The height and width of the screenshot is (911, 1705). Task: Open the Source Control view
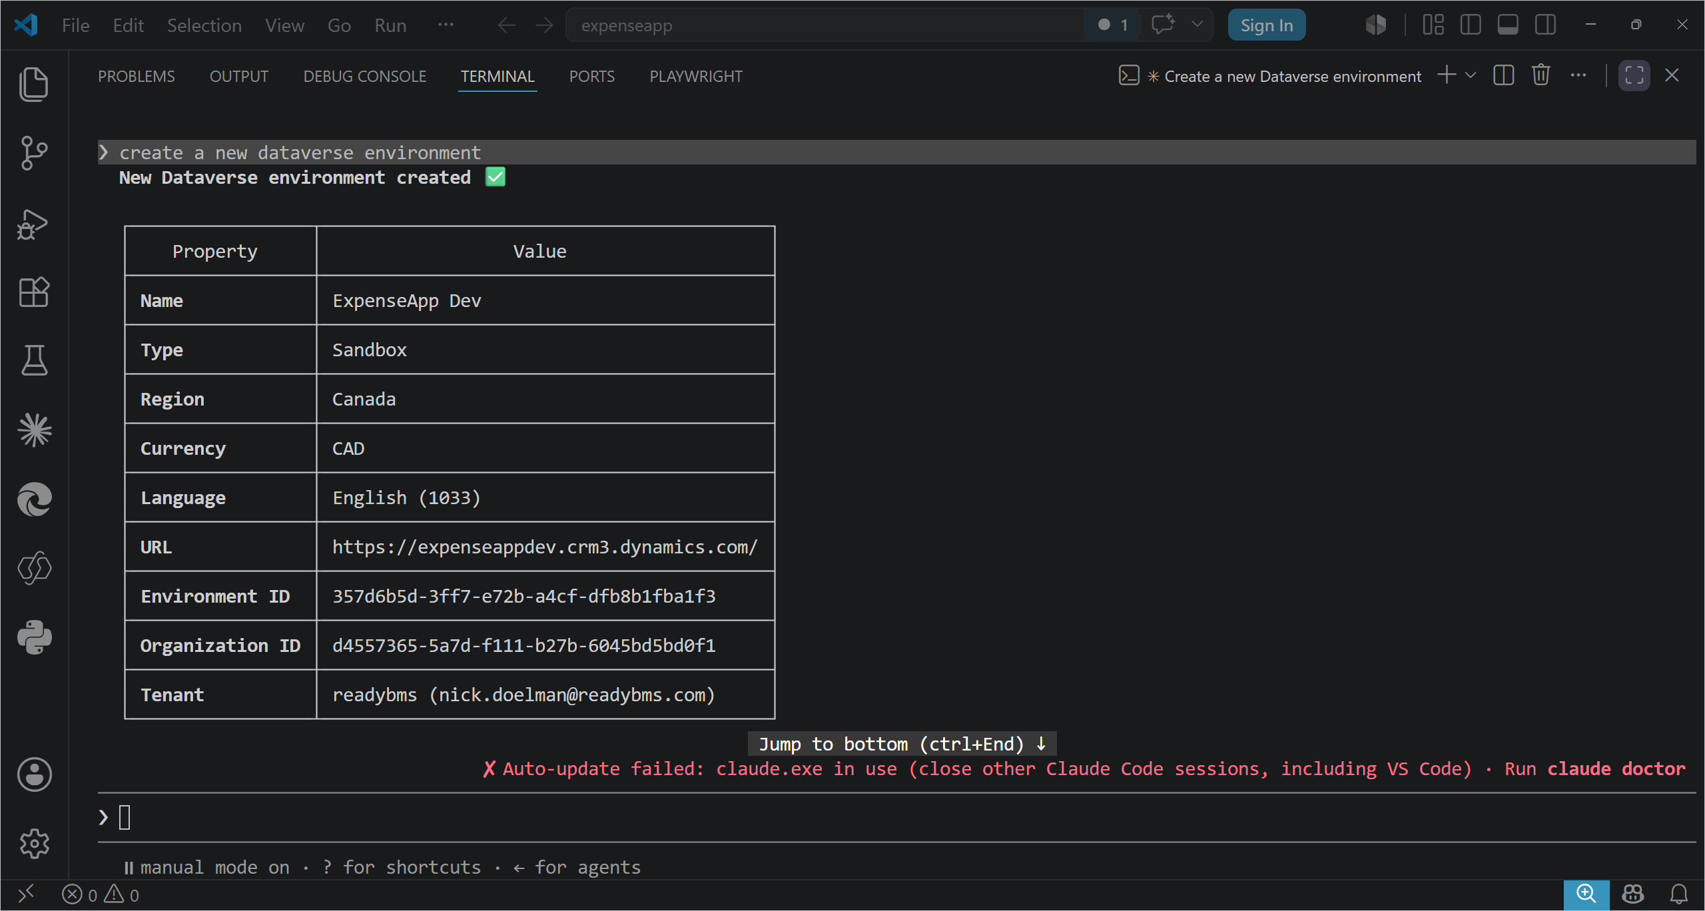[34, 154]
